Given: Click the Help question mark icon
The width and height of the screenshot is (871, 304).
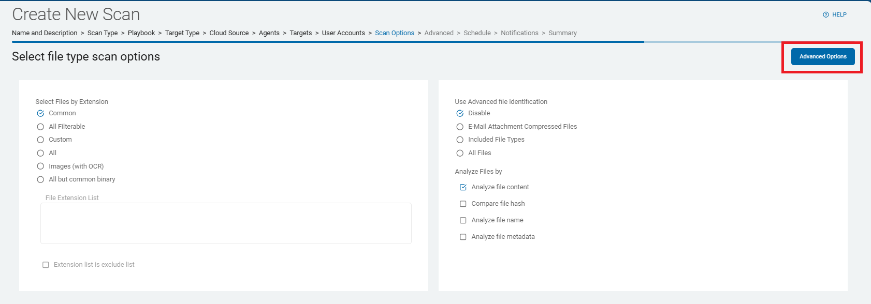Looking at the screenshot, I should (x=825, y=15).
